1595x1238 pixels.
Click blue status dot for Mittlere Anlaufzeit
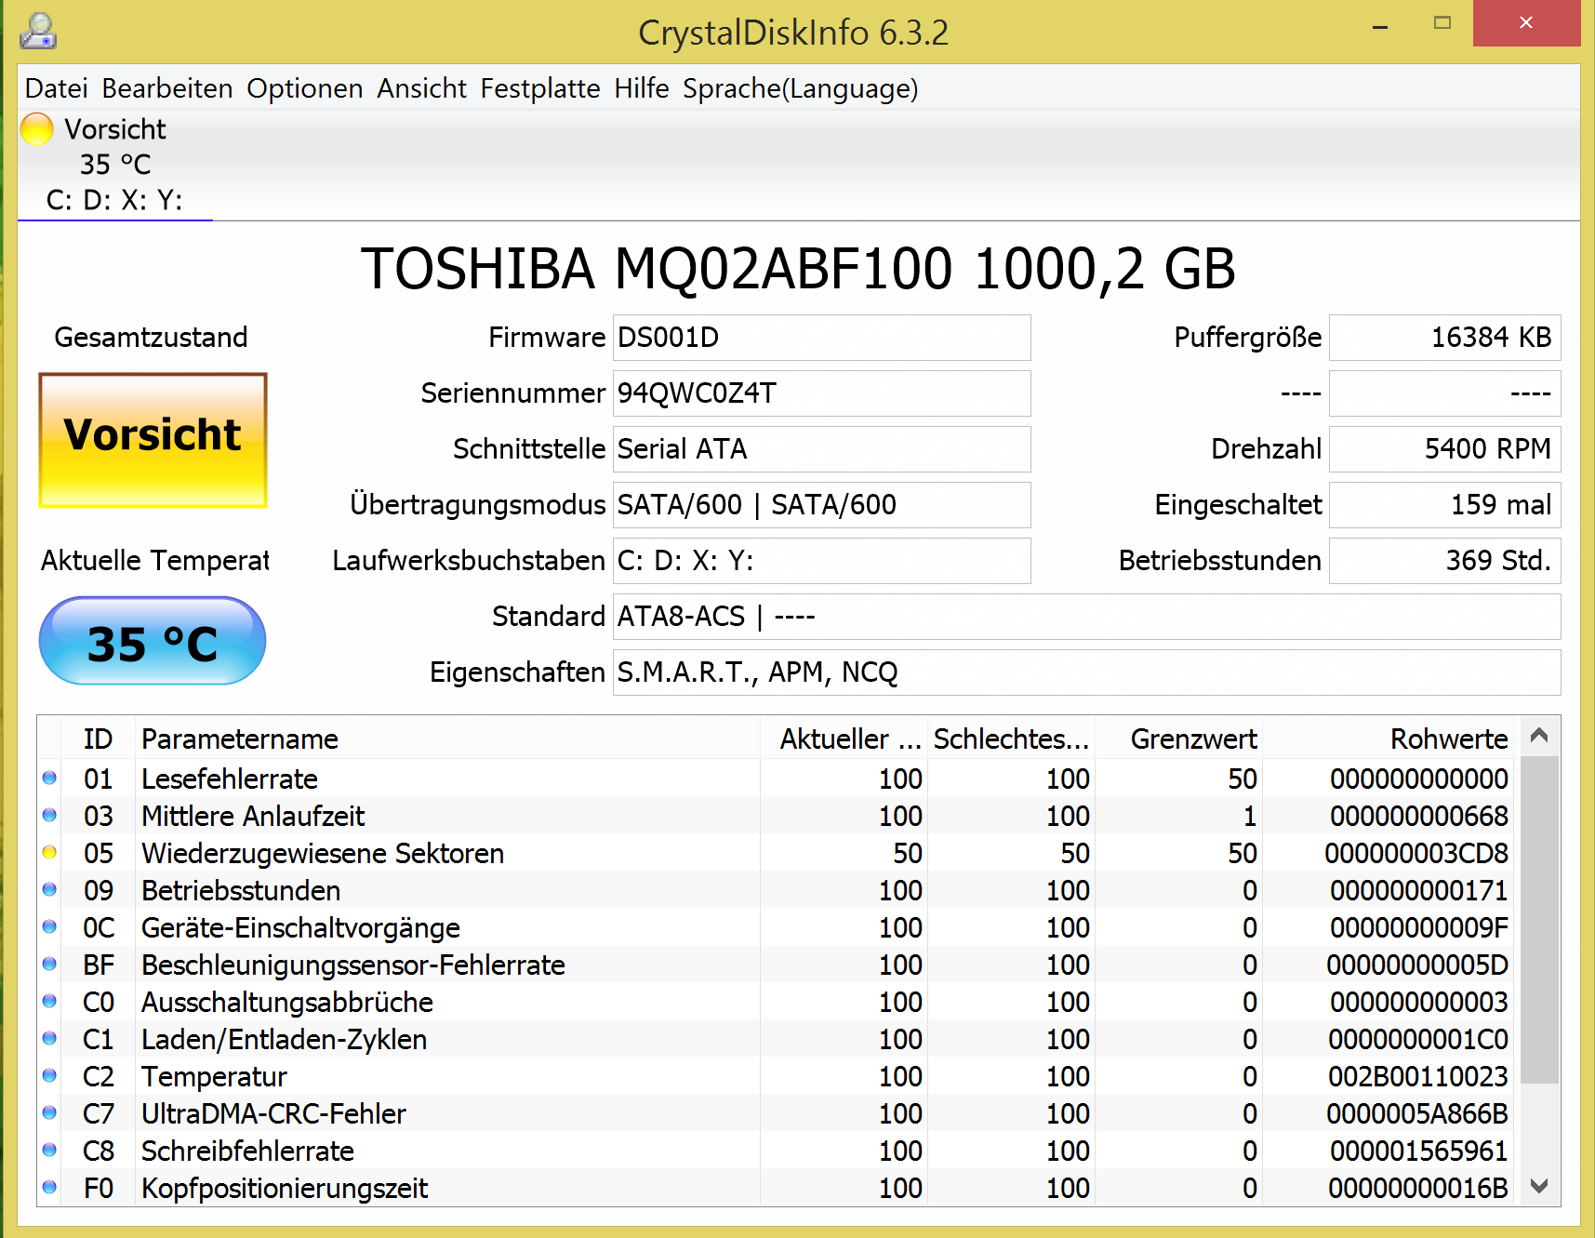[x=49, y=815]
